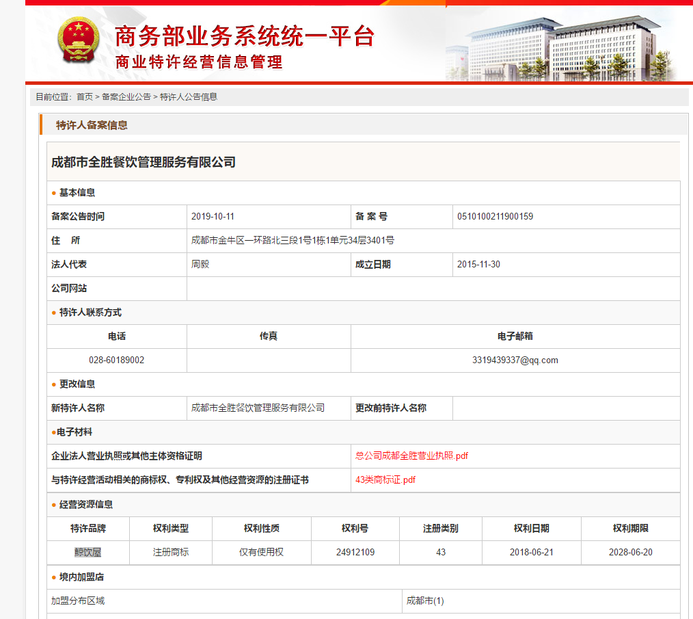Click the 特许品牌 column header

88,528
